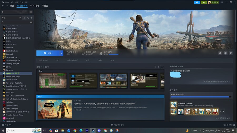Open the 감성돔 account dropdown
Image resolution: width=237 pixels, height=133 pixels.
213,2
